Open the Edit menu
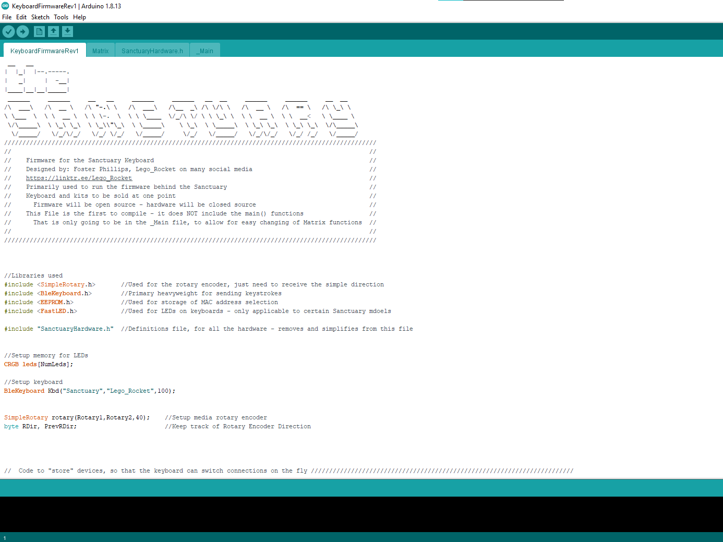This screenshot has width=723, height=542. pyautogui.click(x=21, y=17)
